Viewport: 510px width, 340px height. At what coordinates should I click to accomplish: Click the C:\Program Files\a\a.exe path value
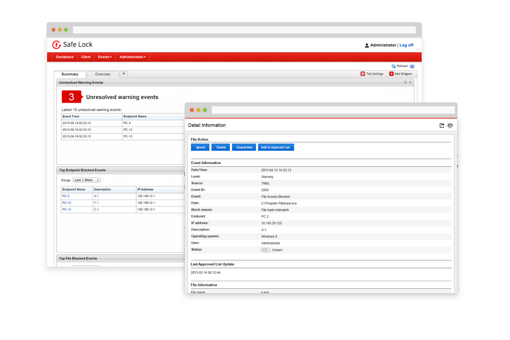pos(279,203)
